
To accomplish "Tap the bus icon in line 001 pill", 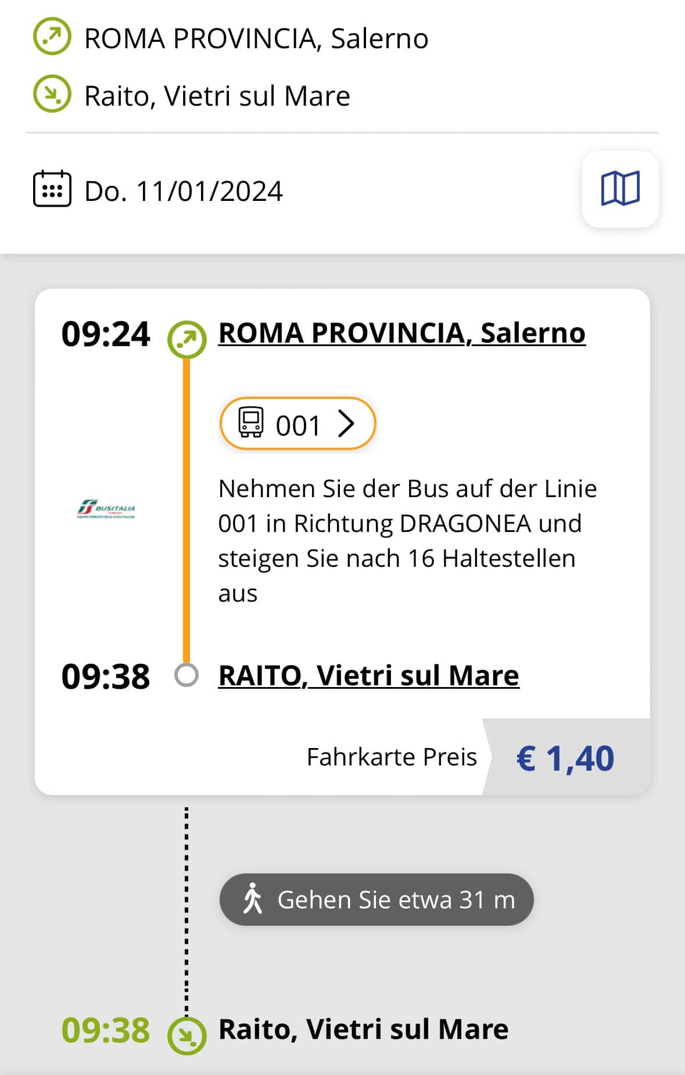I will point(251,423).
